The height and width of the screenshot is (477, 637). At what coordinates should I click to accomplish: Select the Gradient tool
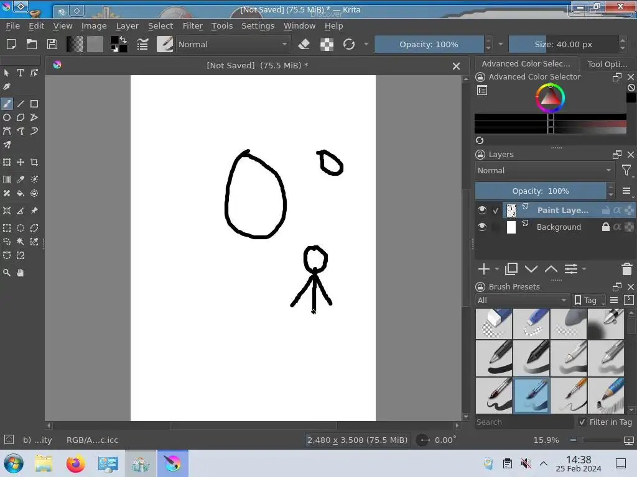tap(7, 179)
